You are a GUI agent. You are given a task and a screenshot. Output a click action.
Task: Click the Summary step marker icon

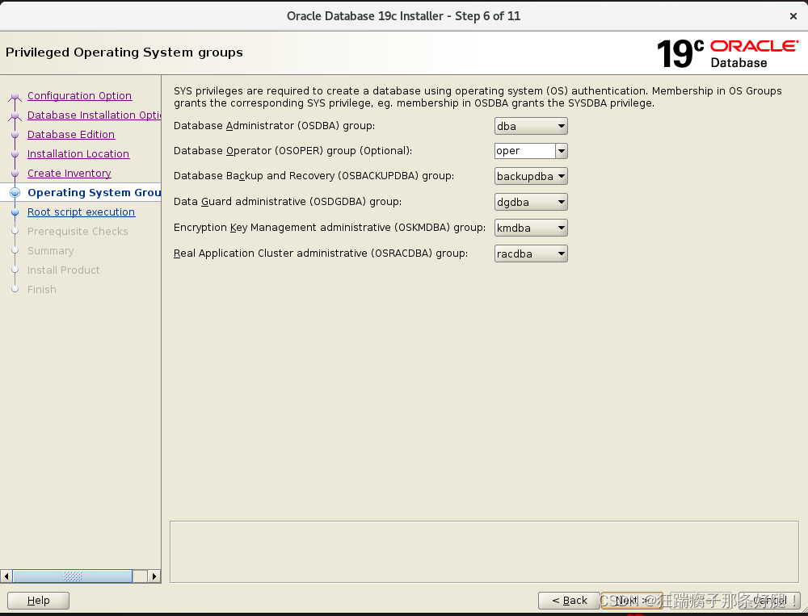(x=15, y=250)
